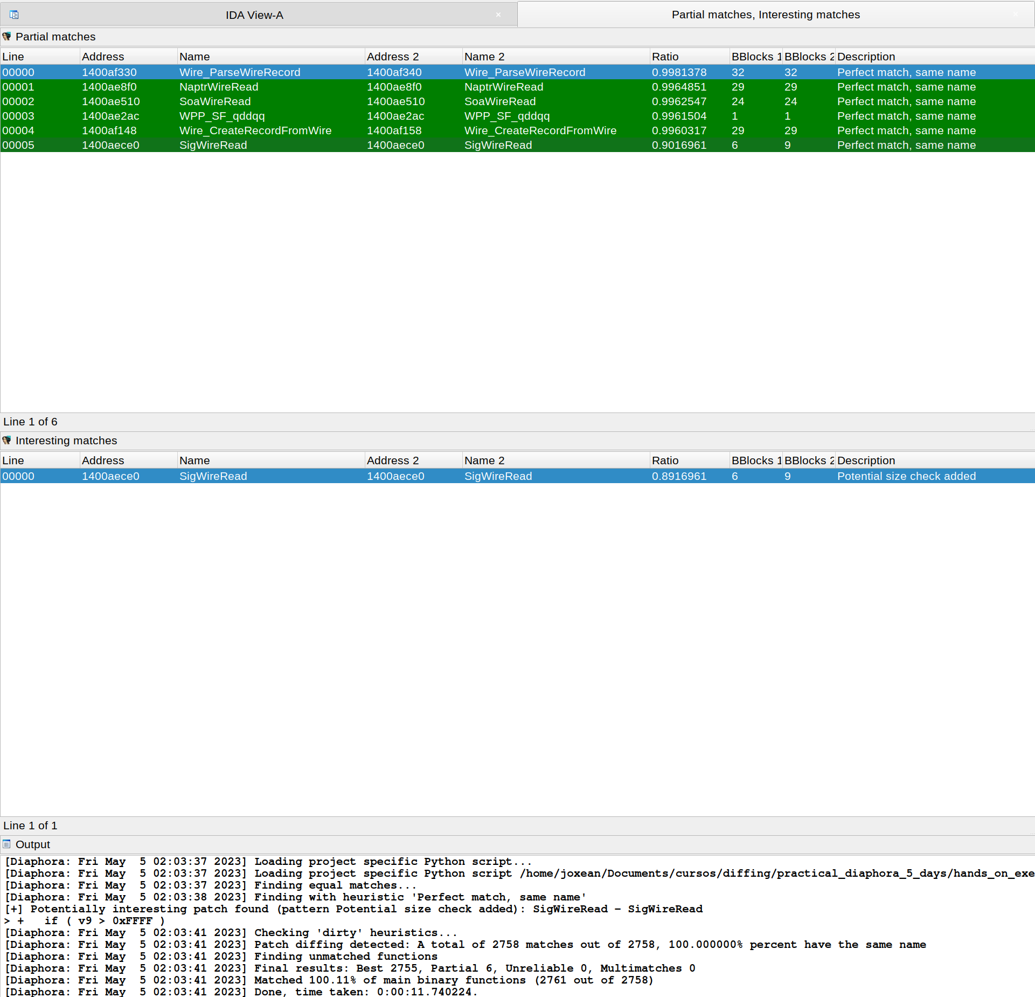Switch to the IDA View-A tab
1035x997 pixels.
tap(254, 15)
